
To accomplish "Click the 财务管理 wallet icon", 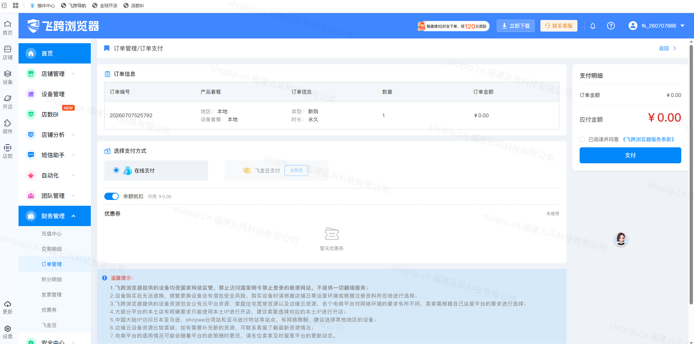I will point(31,216).
